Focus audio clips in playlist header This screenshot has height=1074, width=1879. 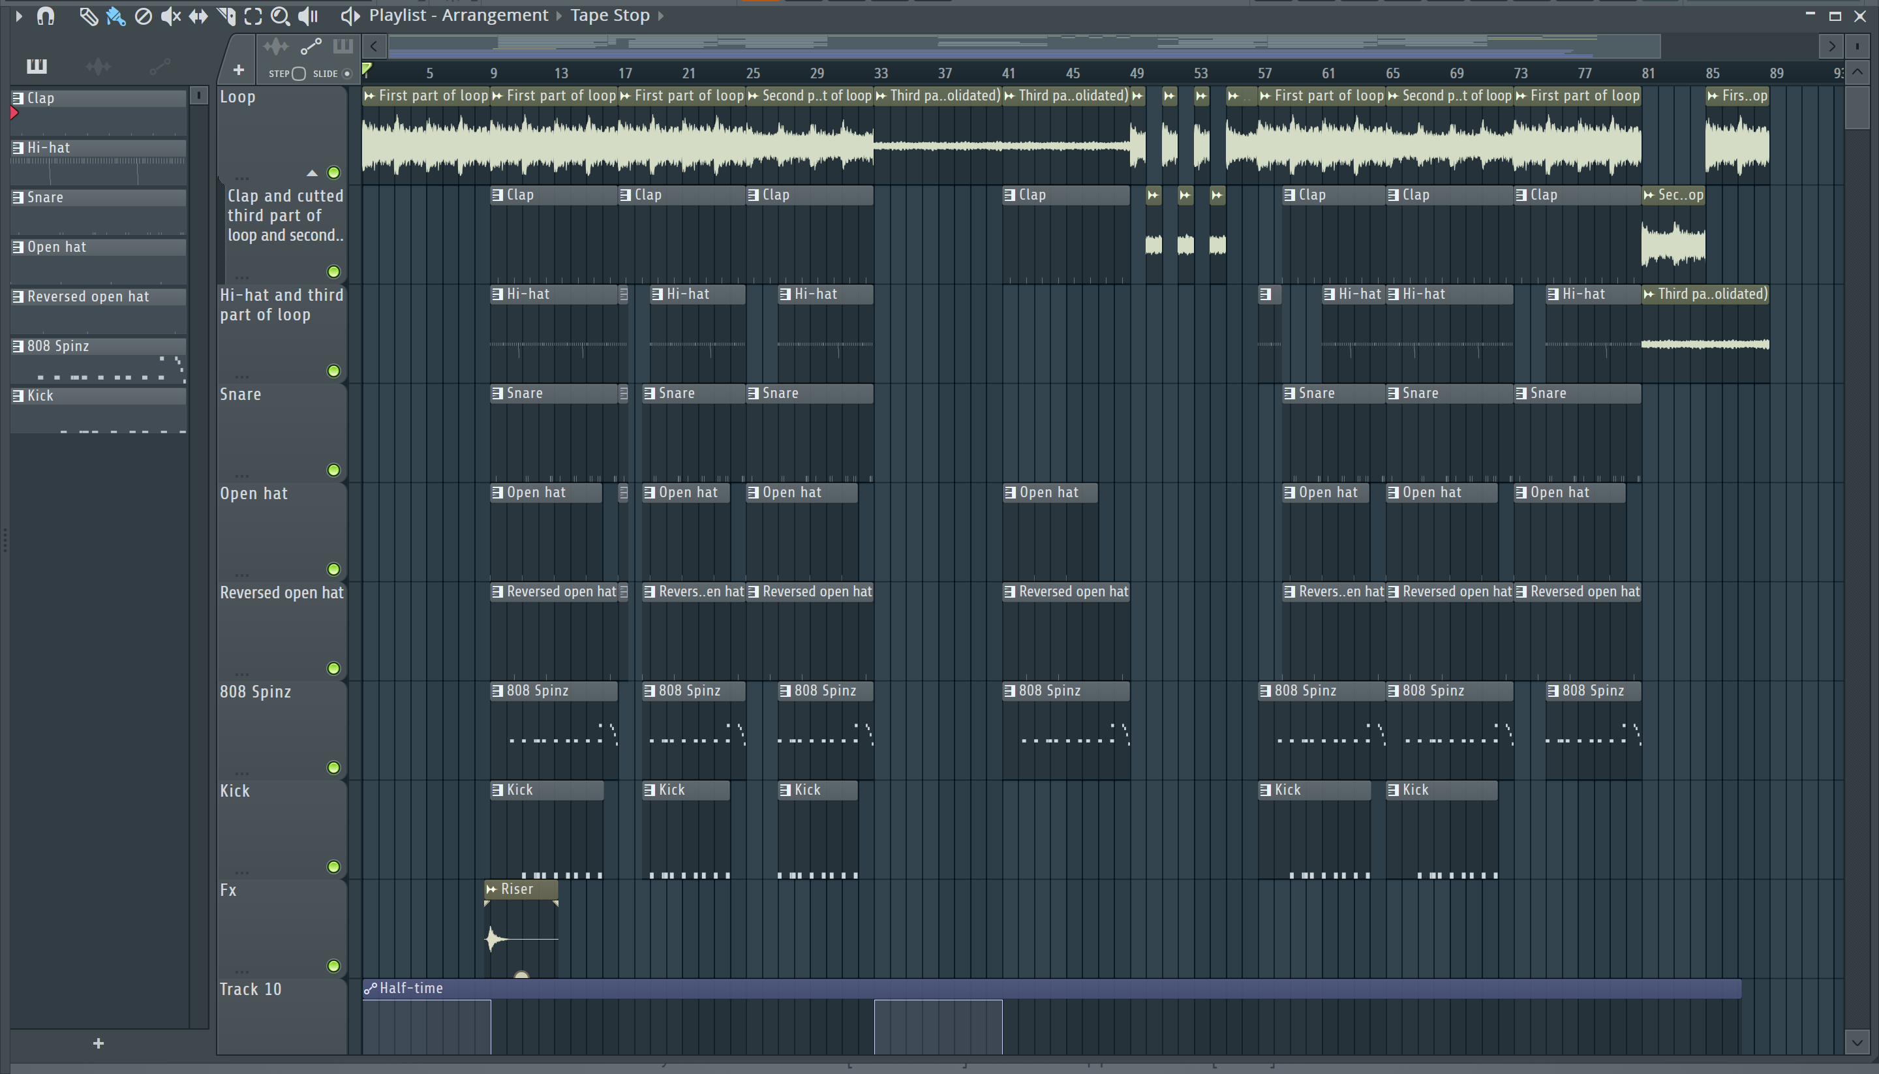coord(276,47)
